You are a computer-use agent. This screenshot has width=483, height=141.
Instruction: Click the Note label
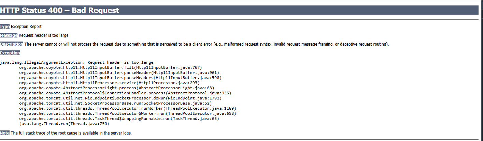point(5,133)
